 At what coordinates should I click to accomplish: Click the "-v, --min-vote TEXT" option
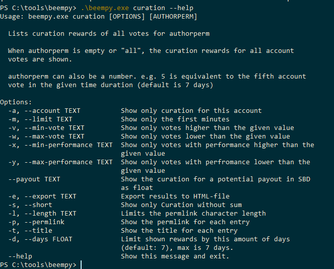(x=46, y=127)
